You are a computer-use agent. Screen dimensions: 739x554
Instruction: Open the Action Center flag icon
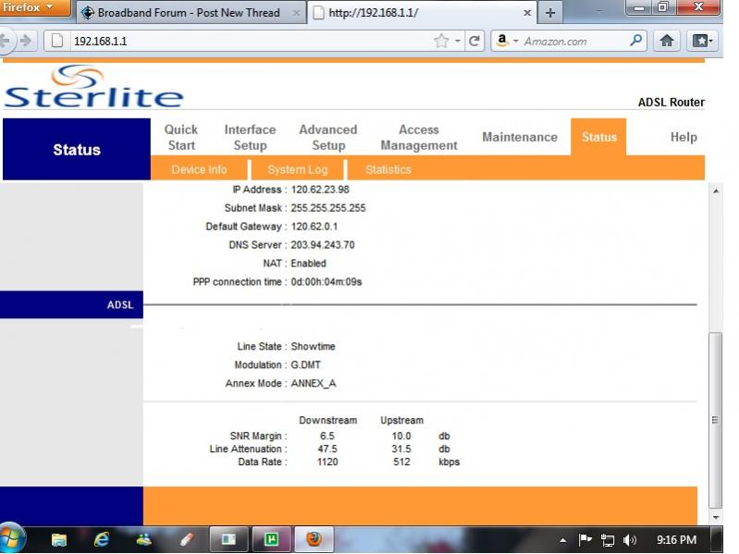point(585,540)
